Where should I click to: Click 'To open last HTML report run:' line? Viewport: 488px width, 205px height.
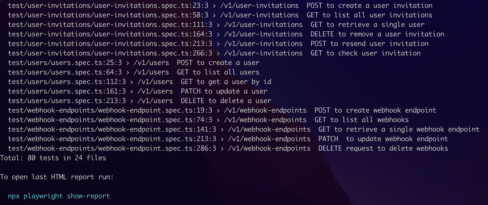tap(57, 177)
